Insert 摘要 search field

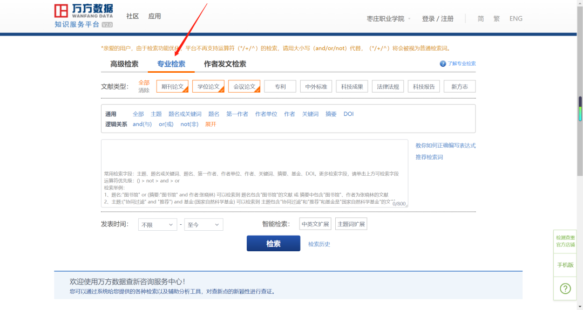click(x=331, y=114)
